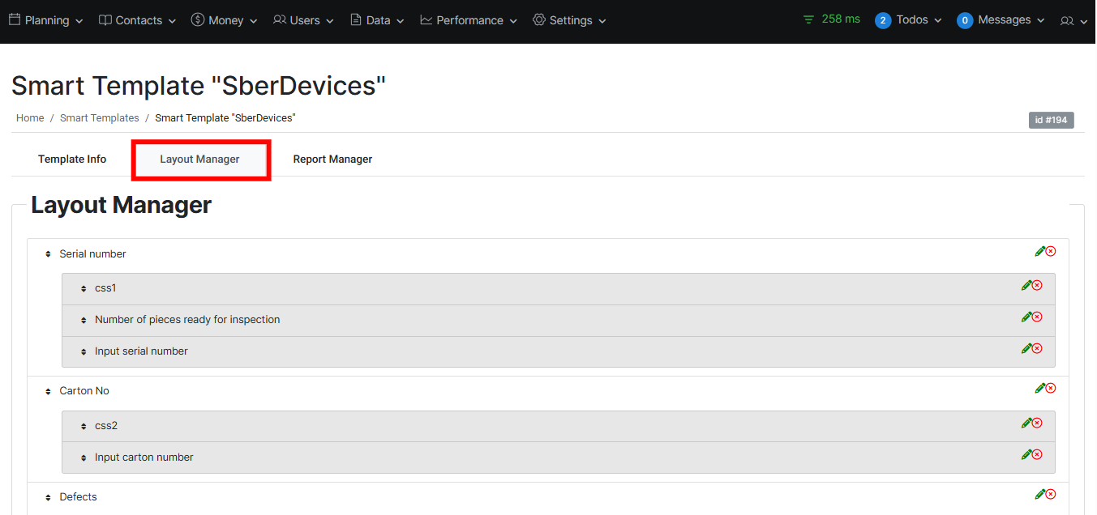1097x515 pixels.
Task: Delete the Defects section
Action: tap(1051, 495)
